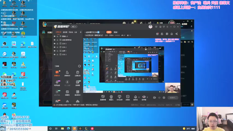Open settings gear at League client bottom corner

[x=192, y=105]
